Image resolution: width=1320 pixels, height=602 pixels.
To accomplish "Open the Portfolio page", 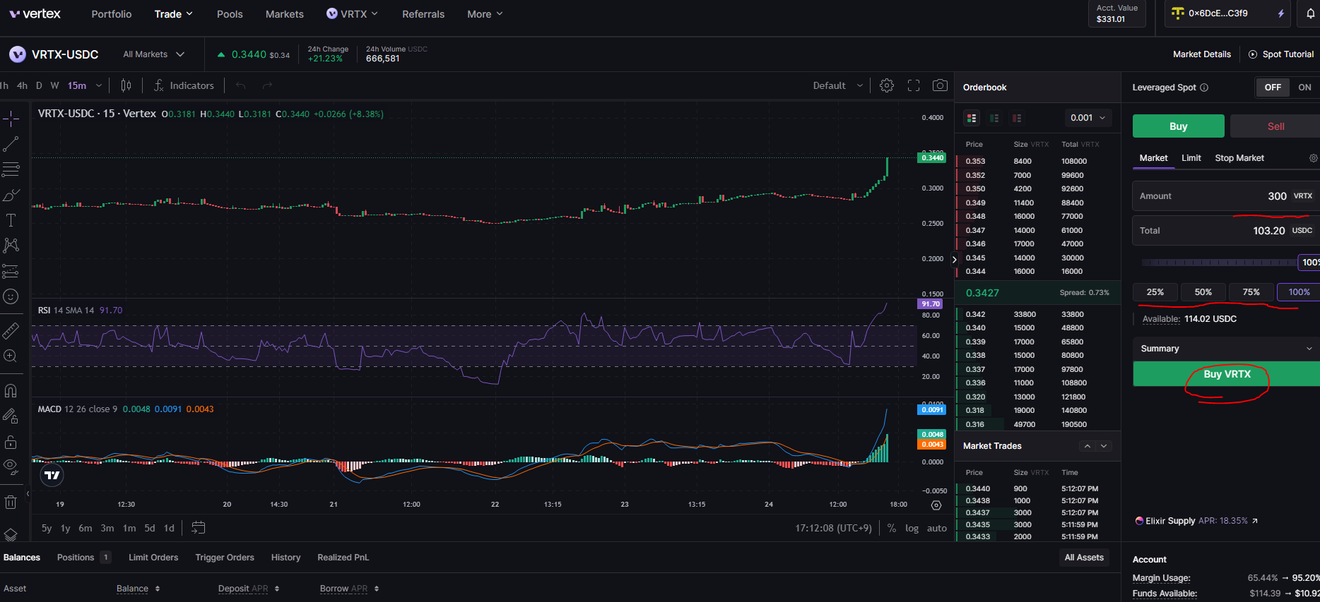I will (112, 14).
